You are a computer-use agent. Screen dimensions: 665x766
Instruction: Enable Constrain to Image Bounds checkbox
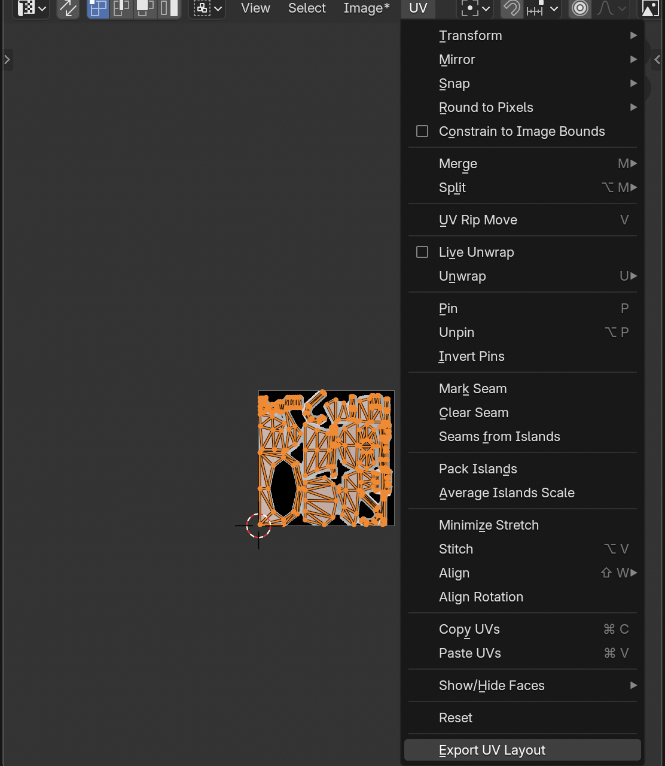[422, 131]
